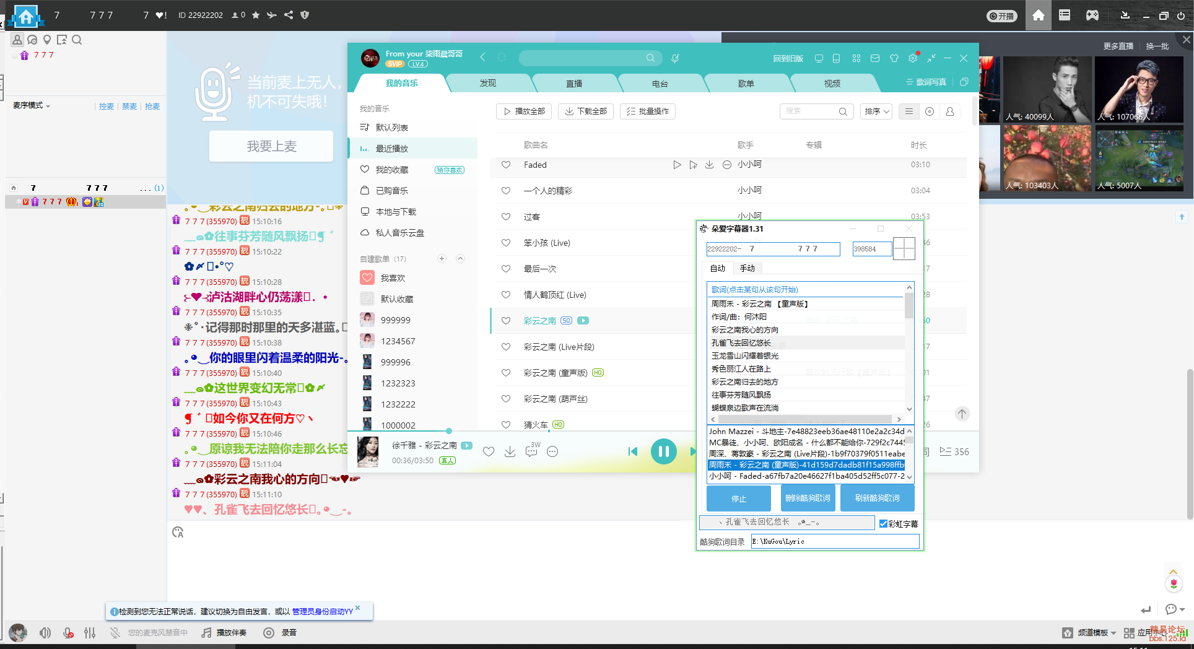Open the 排序 sort dropdown
The width and height of the screenshot is (1194, 649).
[x=876, y=111]
